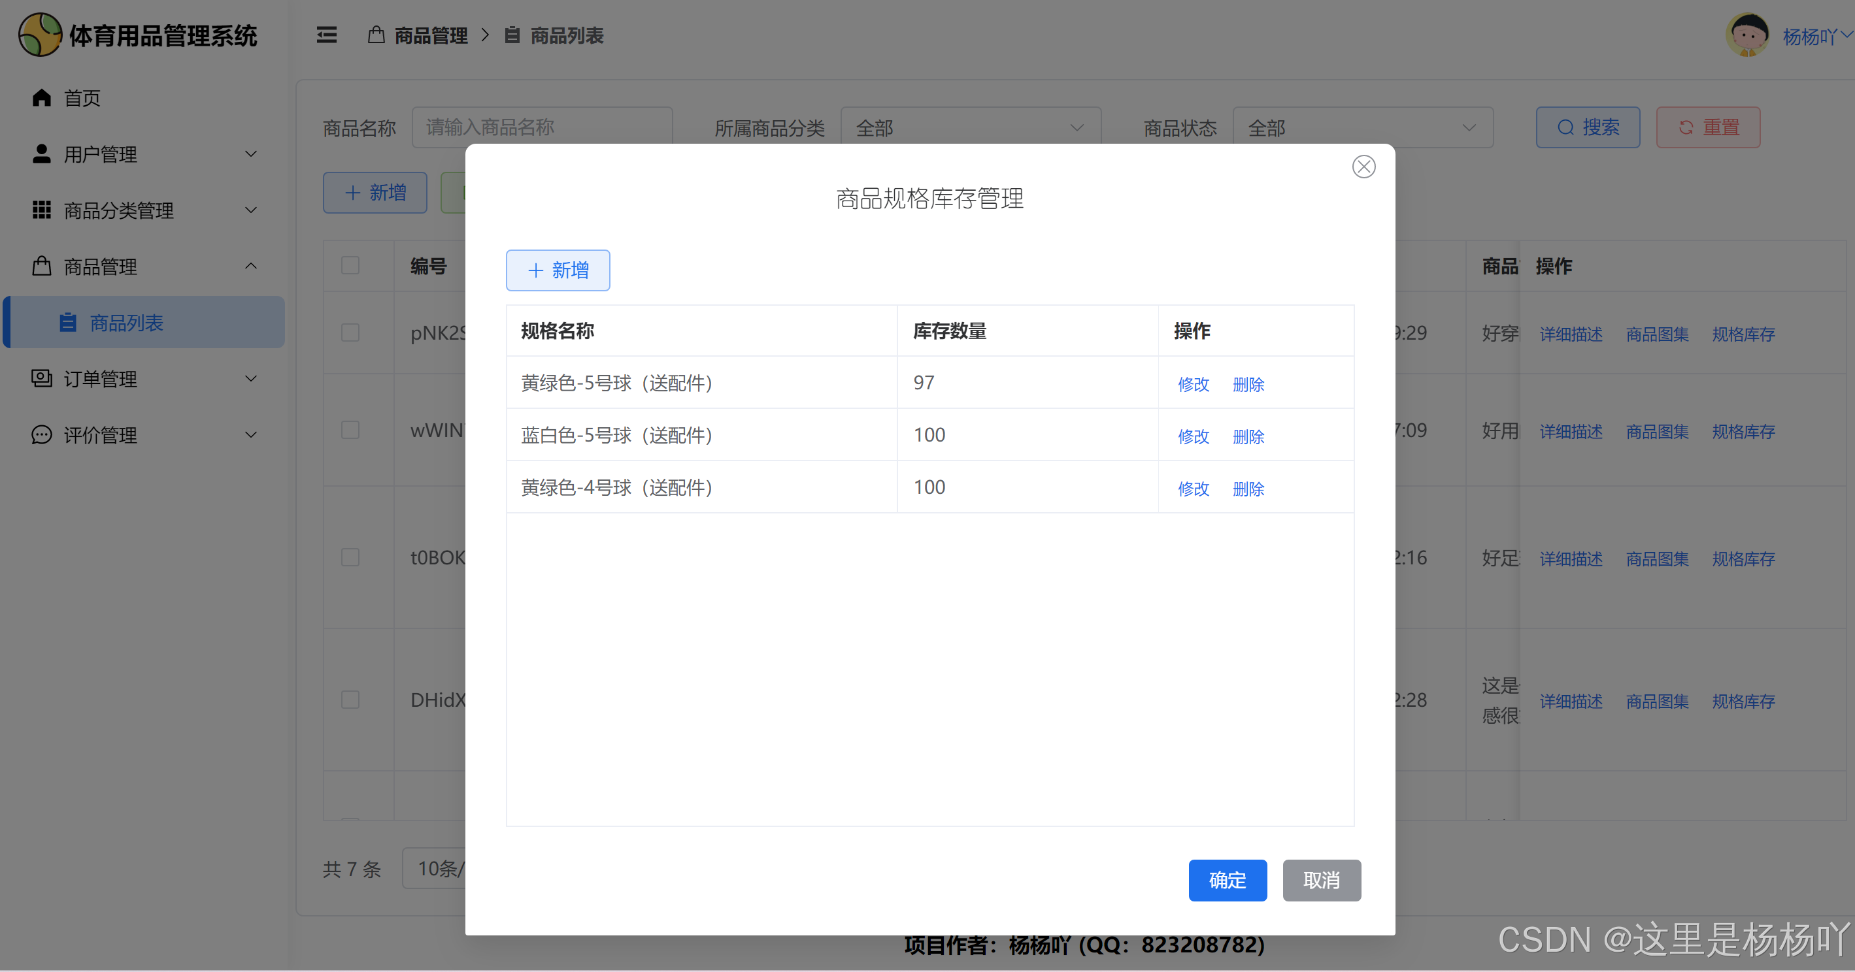
Task: Expand the 订单管理 submenu chevron
Action: 250,378
